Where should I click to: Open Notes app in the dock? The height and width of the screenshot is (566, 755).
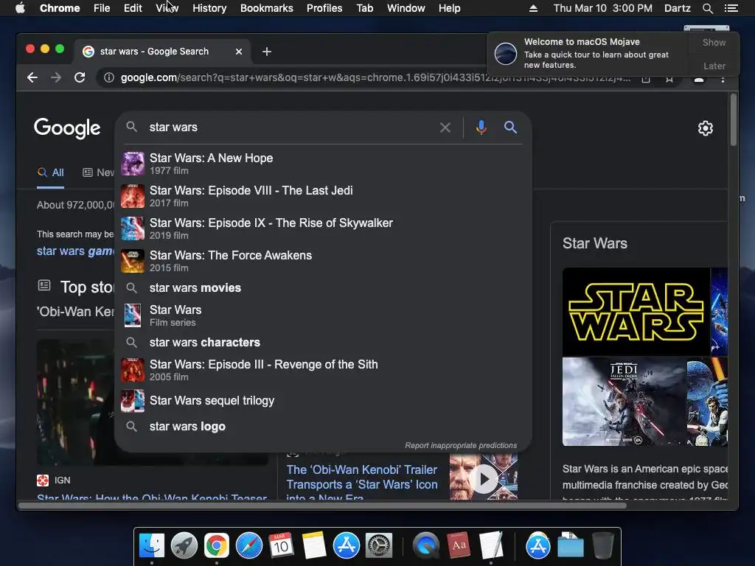314,546
